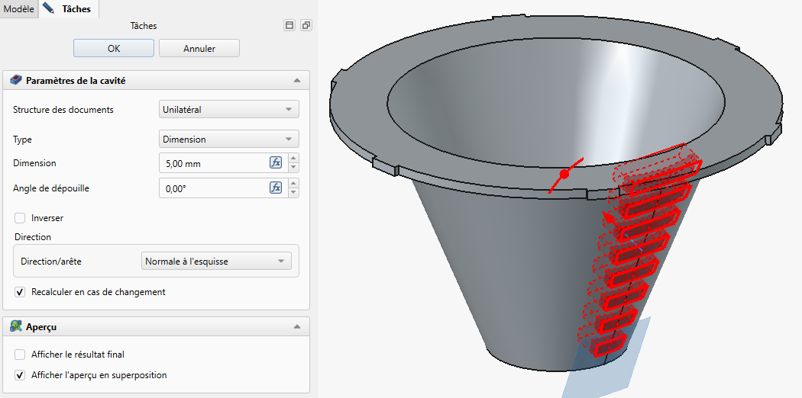Click the float panel icon in Tâches header
The height and width of the screenshot is (398, 802).
[306, 25]
